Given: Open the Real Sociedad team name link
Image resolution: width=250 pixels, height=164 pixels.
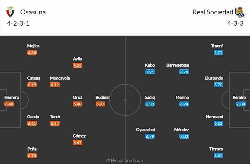Looking at the screenshot, I should (x=213, y=12).
